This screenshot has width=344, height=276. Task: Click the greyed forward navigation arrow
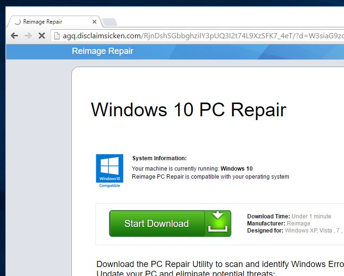[x=28, y=35]
